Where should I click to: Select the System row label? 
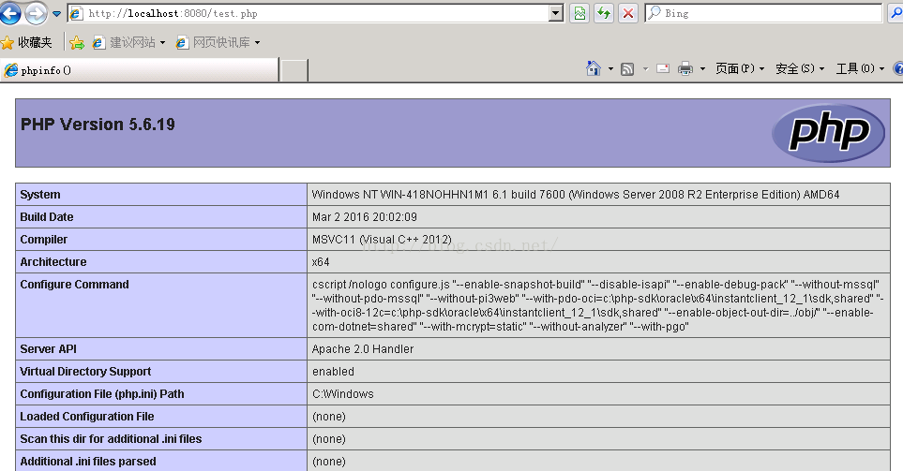click(40, 195)
